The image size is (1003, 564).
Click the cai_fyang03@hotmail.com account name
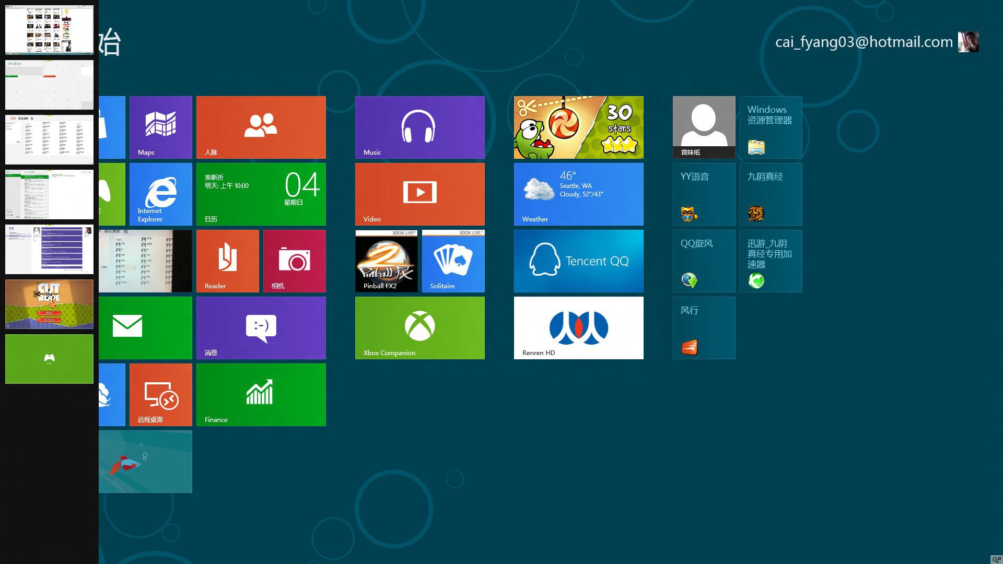[864, 42]
